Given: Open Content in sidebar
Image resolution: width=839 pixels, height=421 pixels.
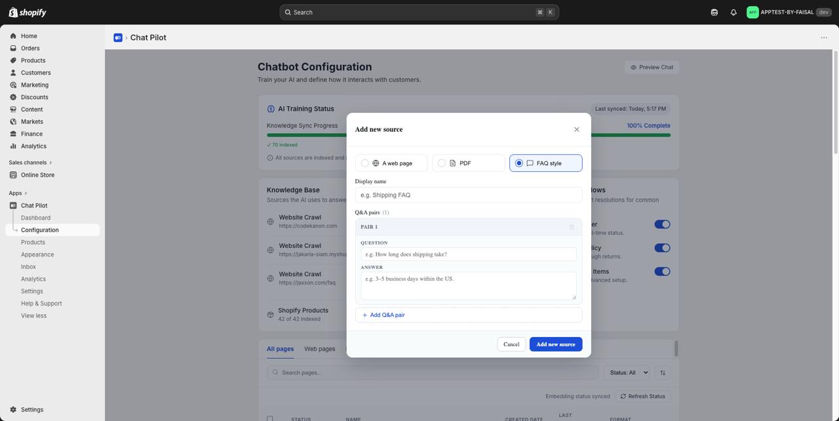Looking at the screenshot, I should coord(31,110).
